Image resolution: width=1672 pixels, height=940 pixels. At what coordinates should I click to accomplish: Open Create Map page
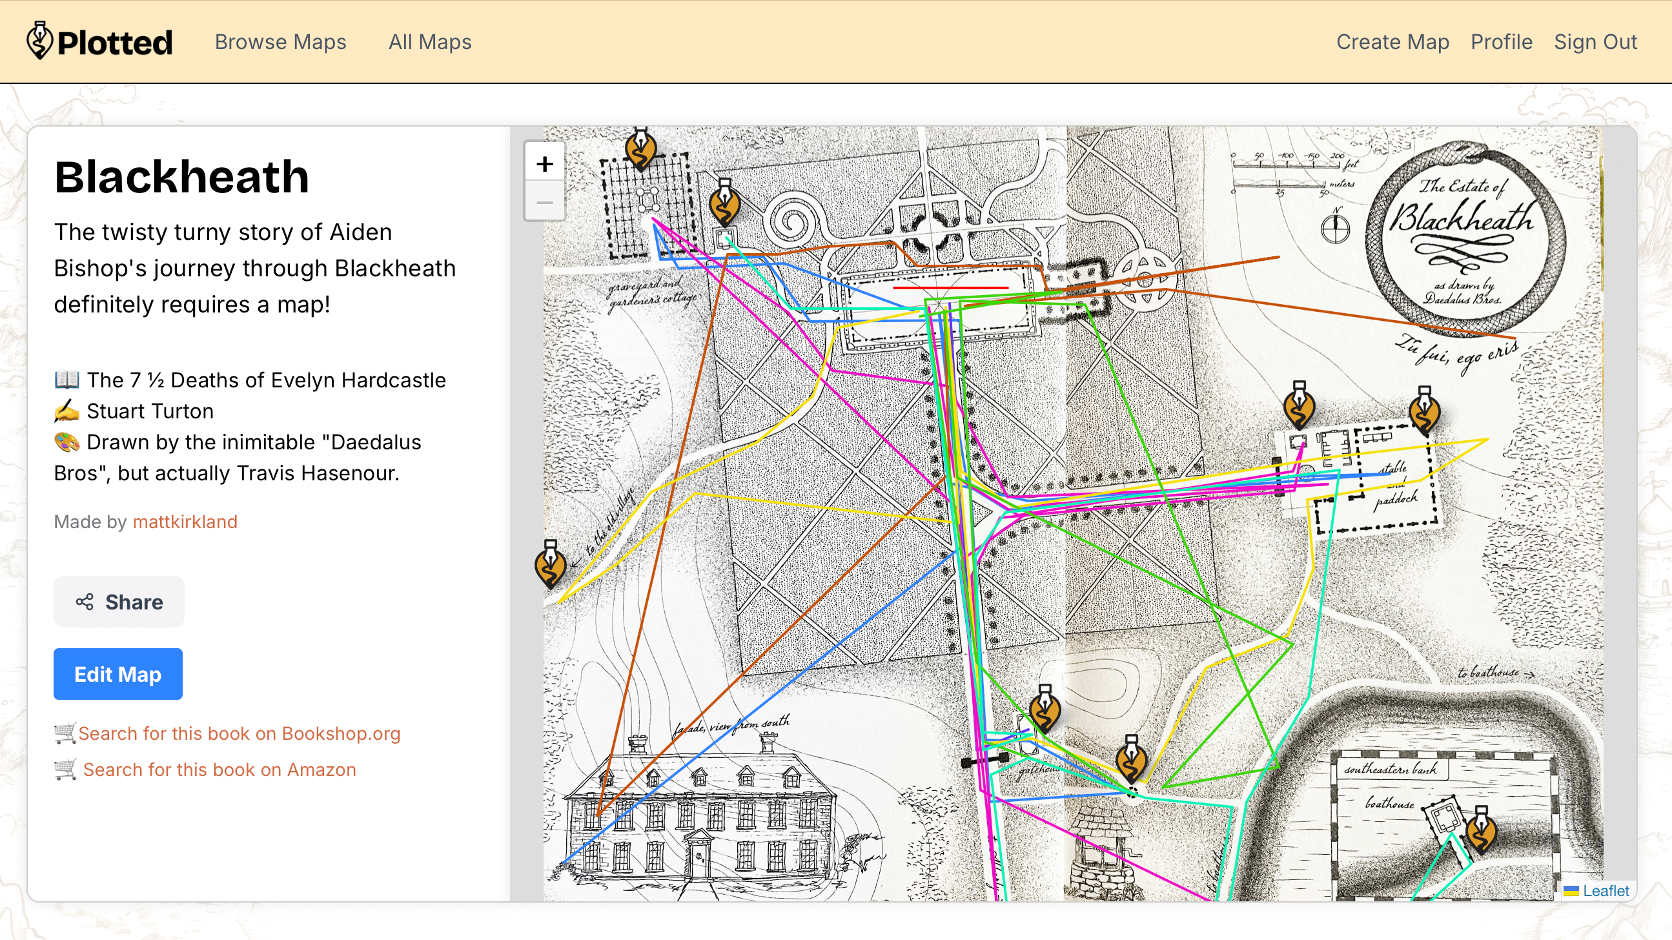click(1392, 41)
